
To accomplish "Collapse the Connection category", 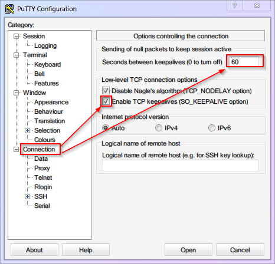I will click(x=16, y=149).
